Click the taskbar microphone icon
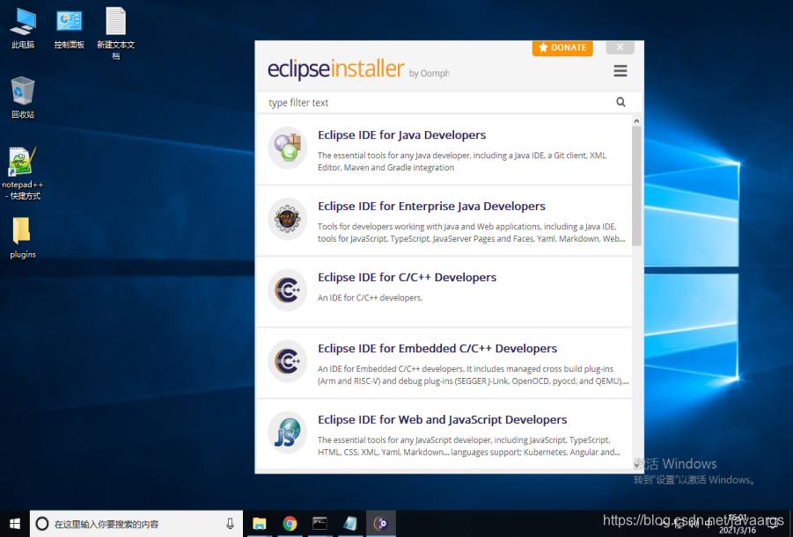 230,524
